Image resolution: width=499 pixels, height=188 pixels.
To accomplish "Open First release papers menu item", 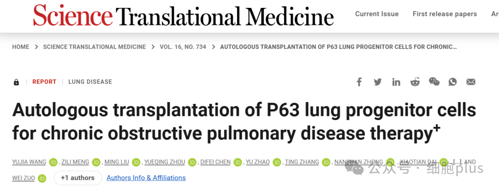I will (444, 14).
